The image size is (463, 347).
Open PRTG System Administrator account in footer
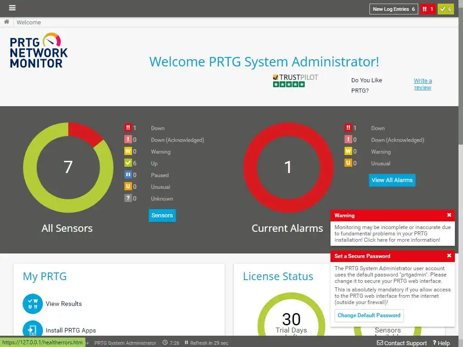click(x=125, y=343)
